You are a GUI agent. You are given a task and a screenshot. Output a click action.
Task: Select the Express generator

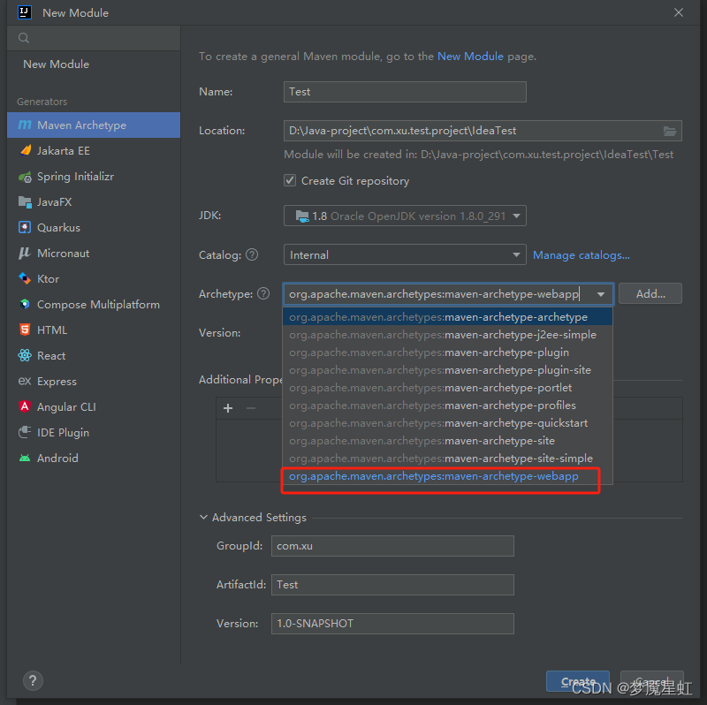click(94, 382)
